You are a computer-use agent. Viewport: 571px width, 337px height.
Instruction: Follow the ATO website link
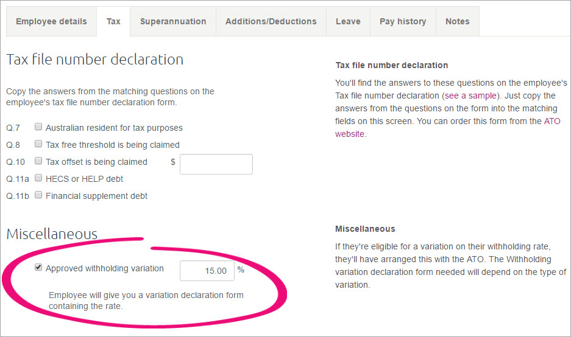click(x=551, y=121)
